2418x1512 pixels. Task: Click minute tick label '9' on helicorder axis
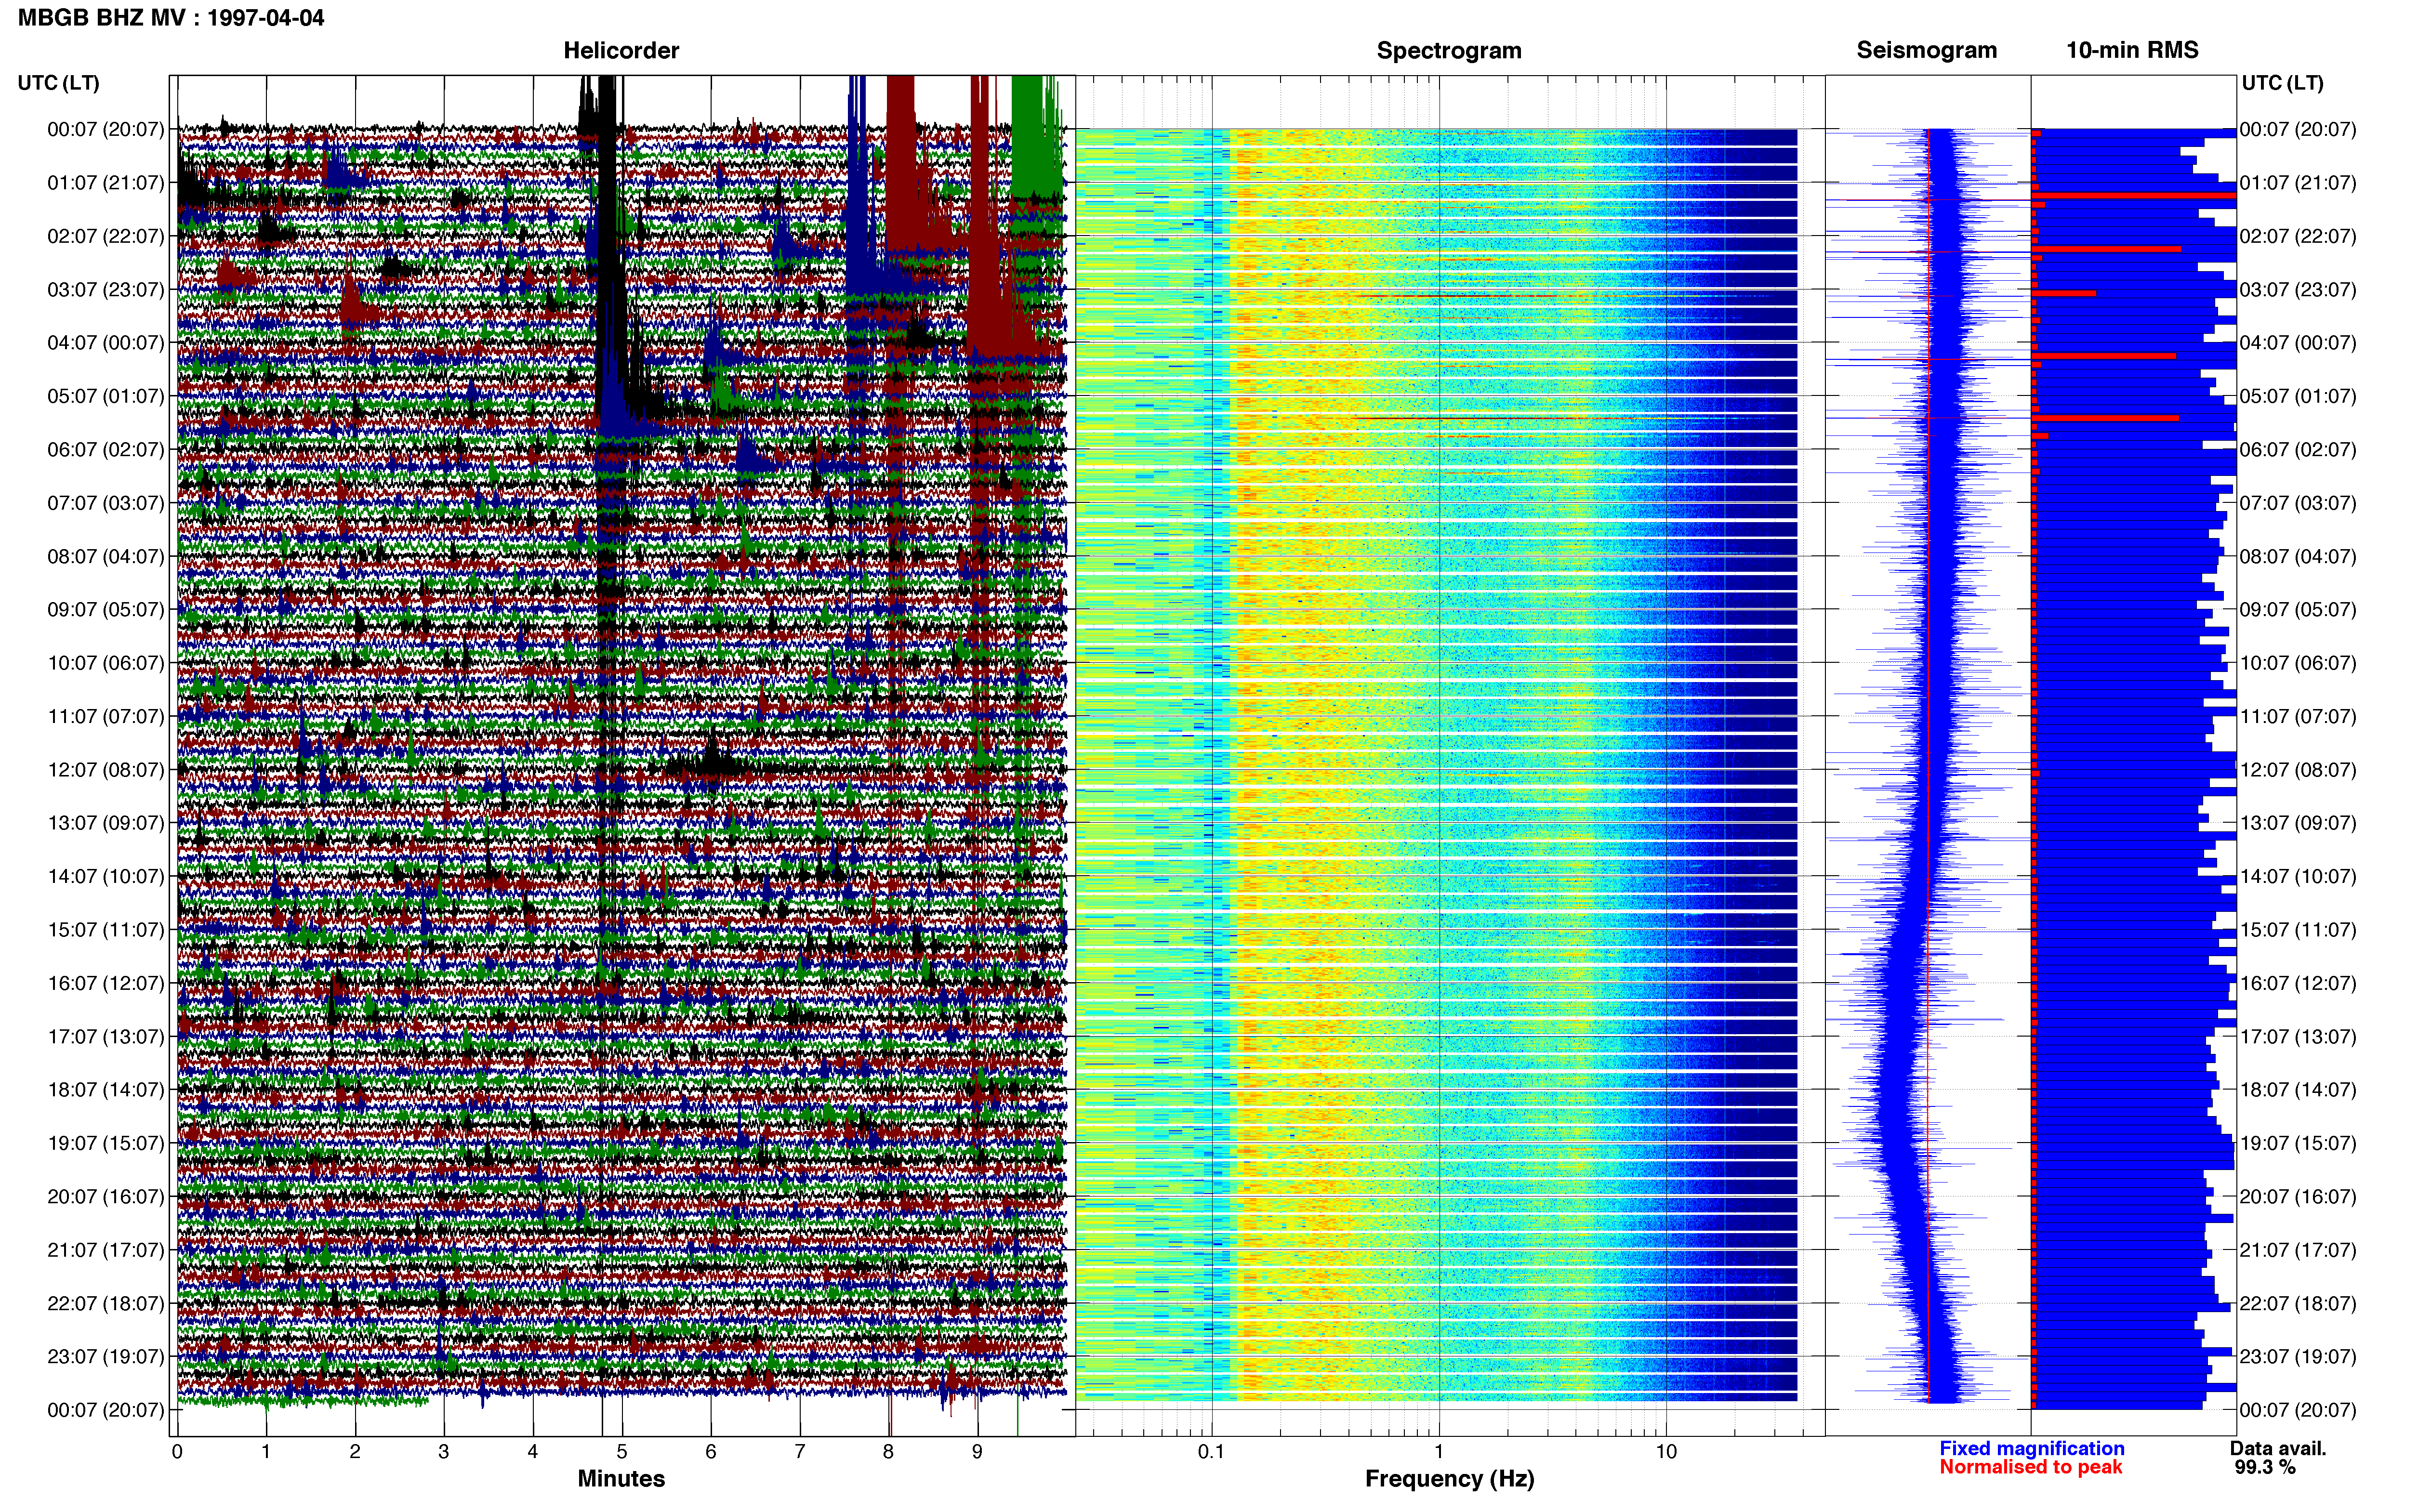click(977, 1451)
